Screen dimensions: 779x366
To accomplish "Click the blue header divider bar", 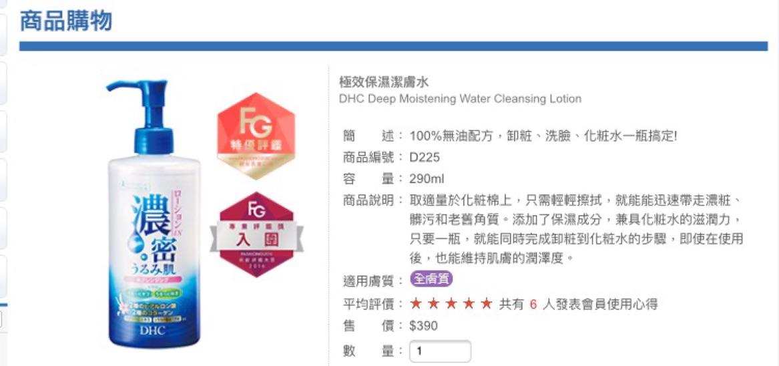I will point(393,45).
